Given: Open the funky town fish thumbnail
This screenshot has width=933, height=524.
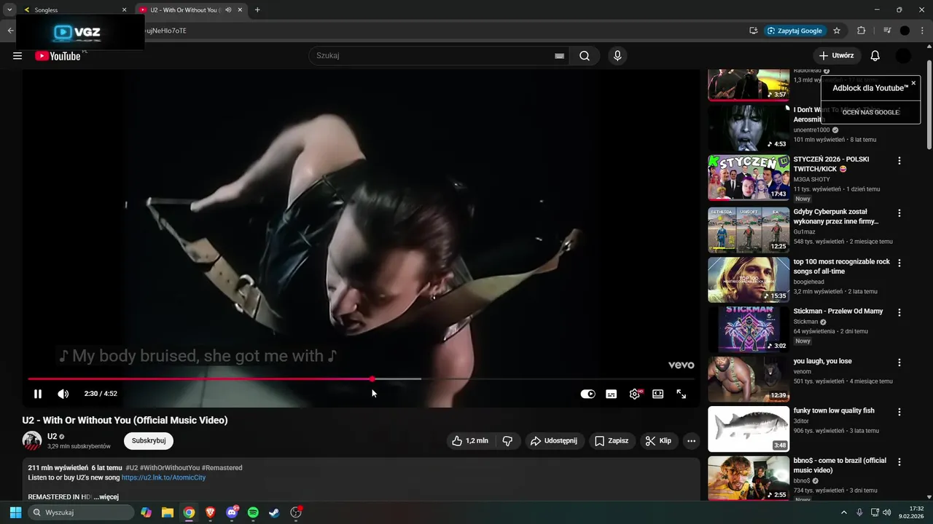Looking at the screenshot, I should 749,429.
